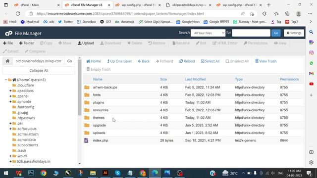
Task: Click the Extract toolbar item
Action: pyautogui.click(x=11, y=51)
